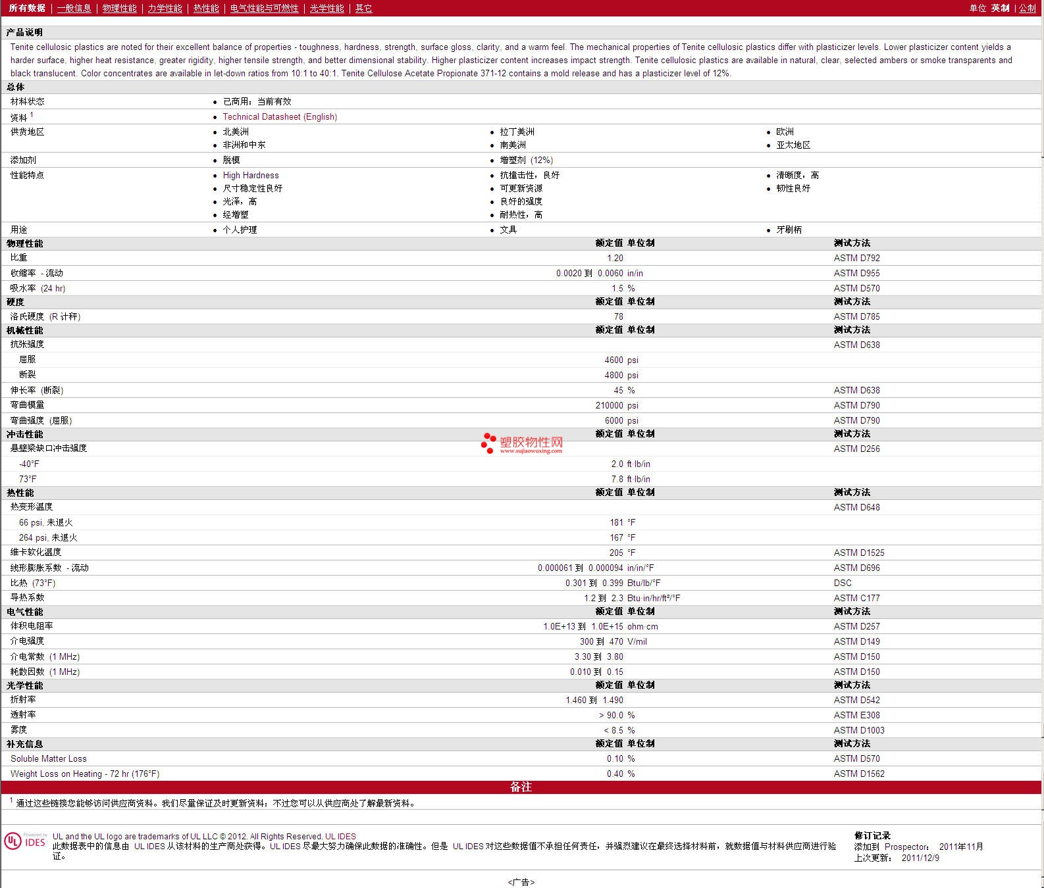Click 7.8 ft·lb/in impact value
The width and height of the screenshot is (1044, 888).
[631, 479]
